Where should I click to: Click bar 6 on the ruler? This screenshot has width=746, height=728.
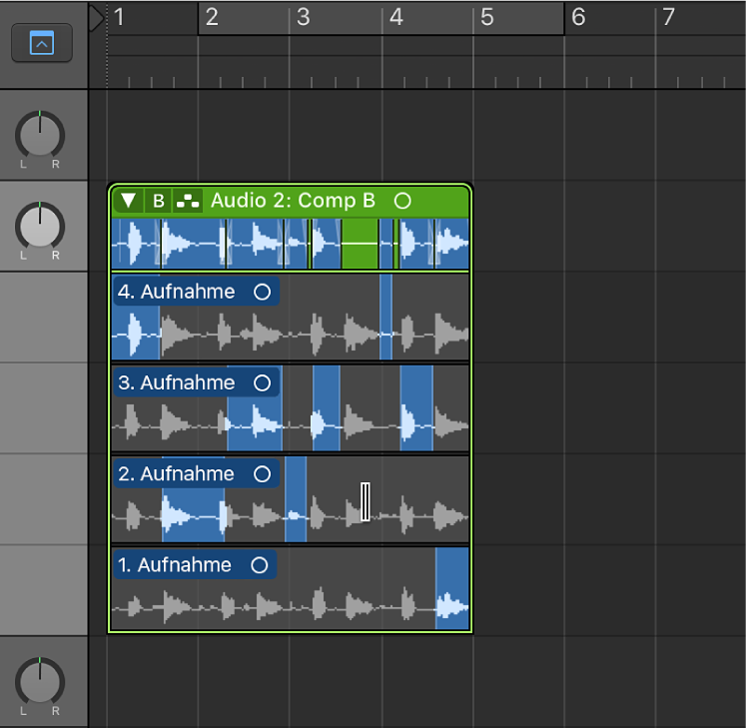(578, 17)
